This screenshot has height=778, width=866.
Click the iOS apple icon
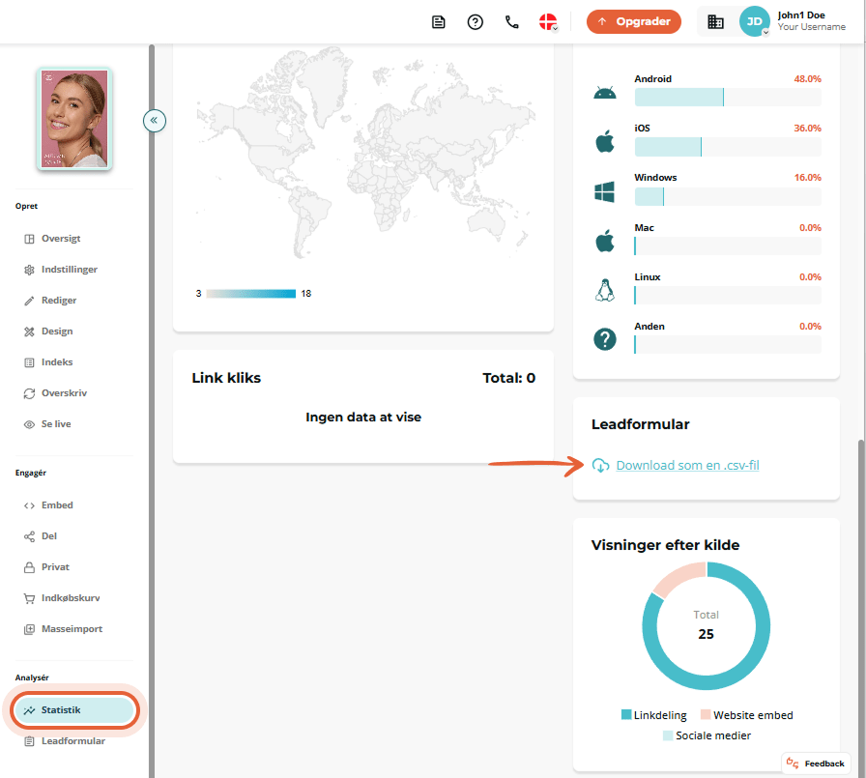605,141
